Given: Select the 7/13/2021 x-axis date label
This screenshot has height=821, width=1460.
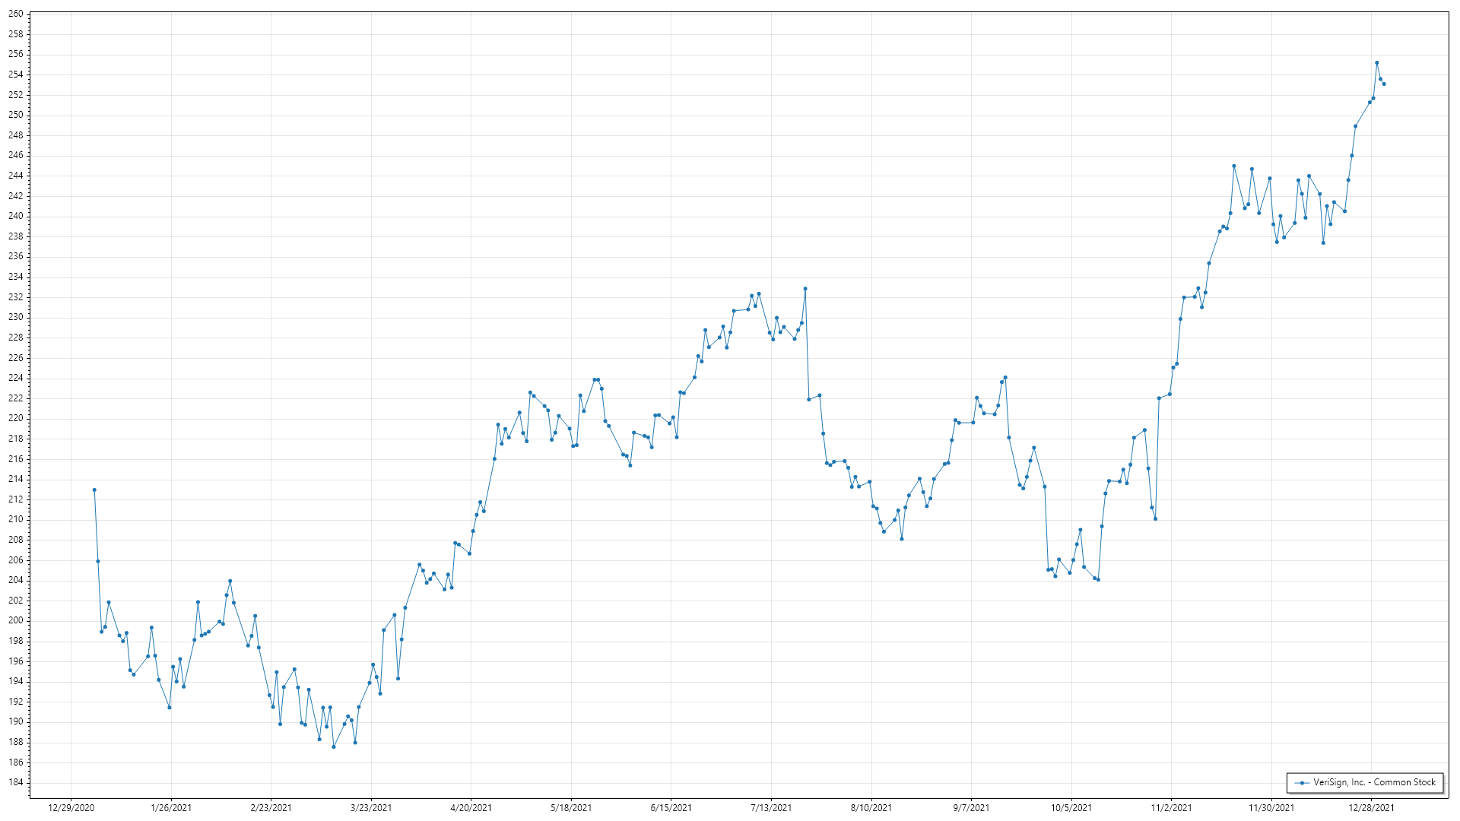Looking at the screenshot, I should (771, 808).
